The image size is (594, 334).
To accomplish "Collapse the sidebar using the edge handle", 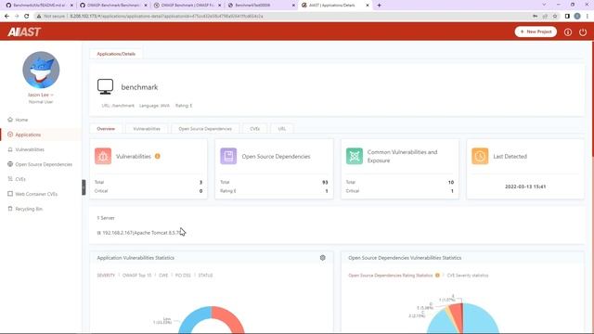I will coord(84,187).
